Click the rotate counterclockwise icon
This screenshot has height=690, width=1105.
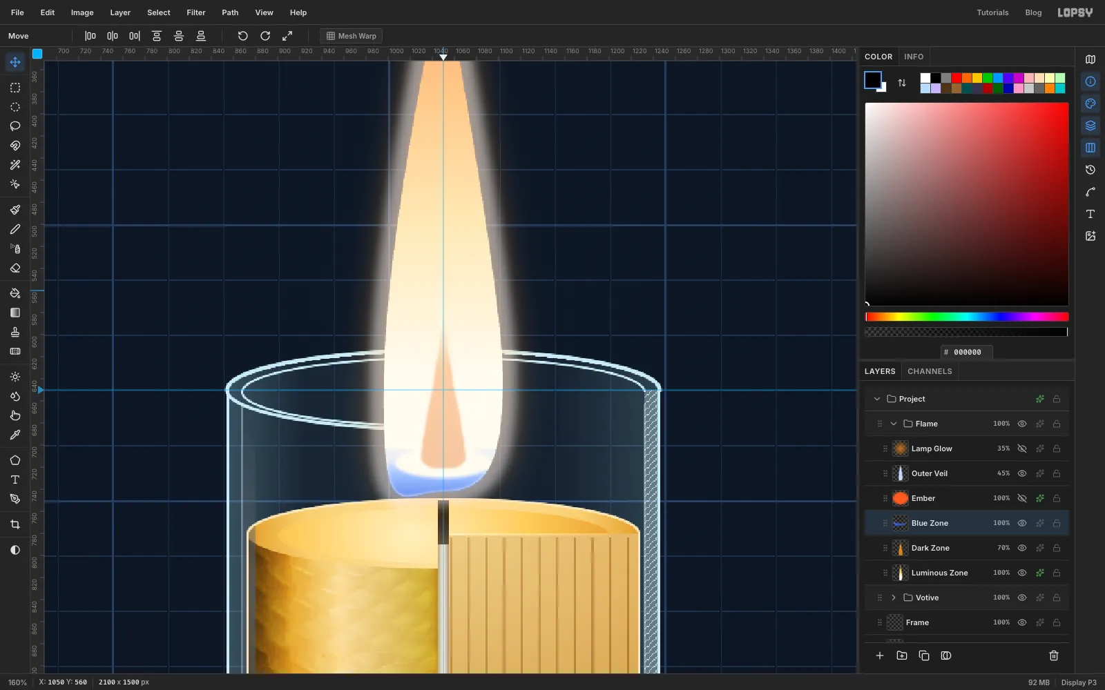click(x=243, y=36)
